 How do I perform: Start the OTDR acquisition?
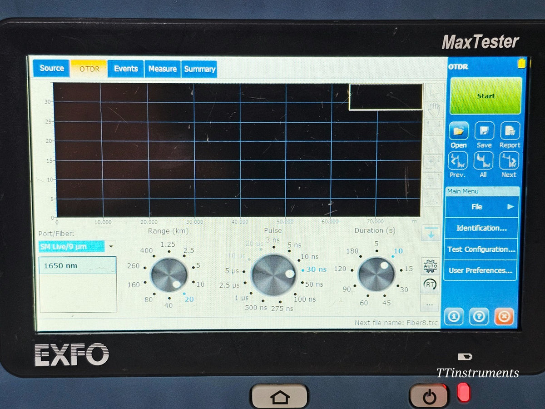486,96
